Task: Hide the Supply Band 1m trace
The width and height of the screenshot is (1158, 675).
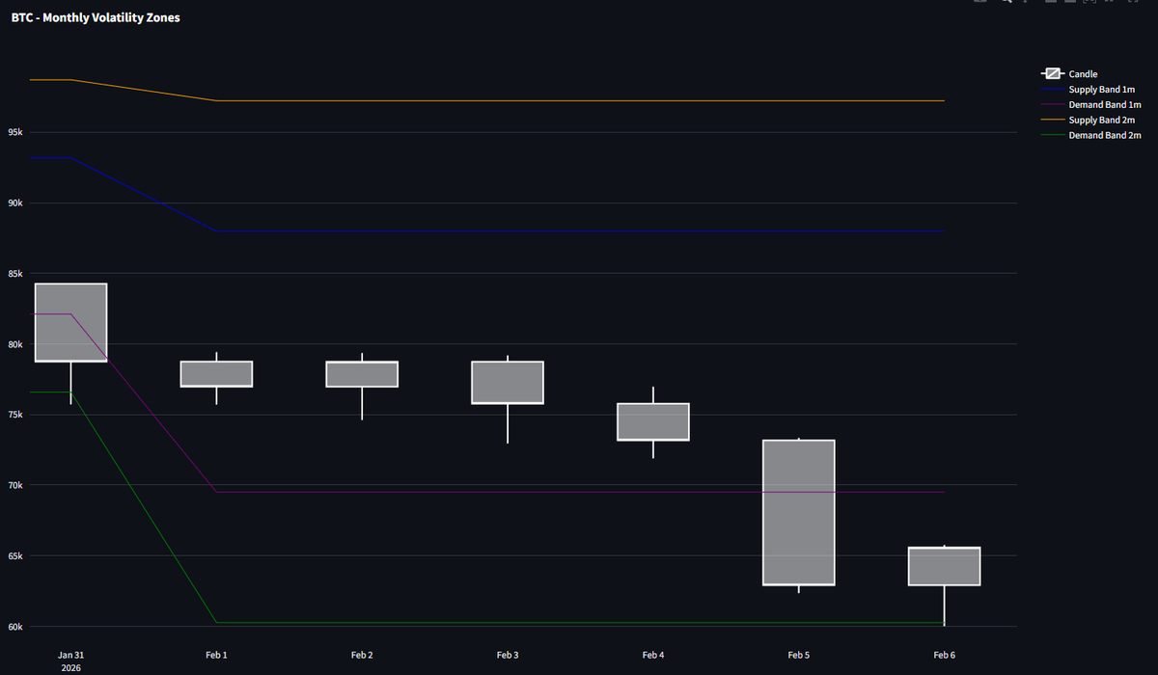Action: coord(1102,89)
